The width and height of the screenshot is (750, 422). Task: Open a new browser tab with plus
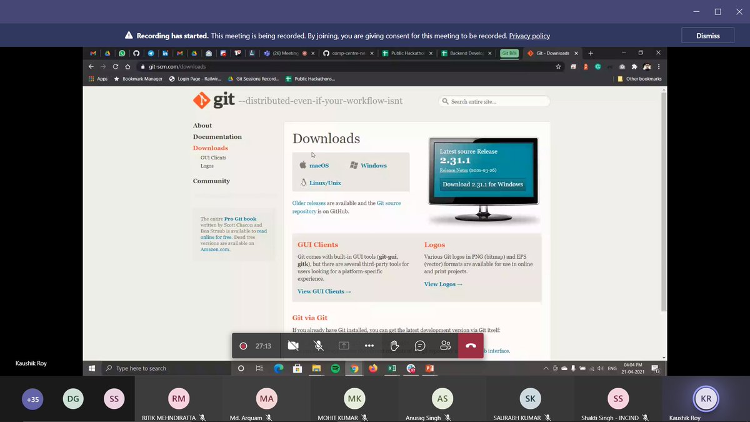(591, 54)
